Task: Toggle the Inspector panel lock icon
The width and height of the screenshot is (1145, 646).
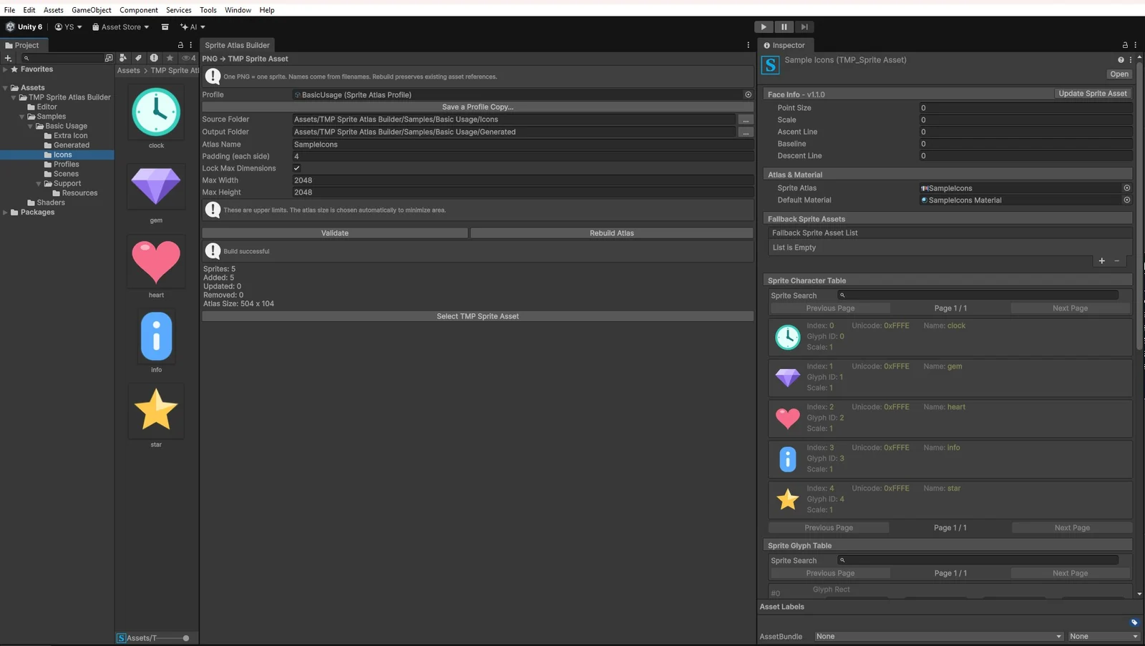Action: click(1125, 45)
